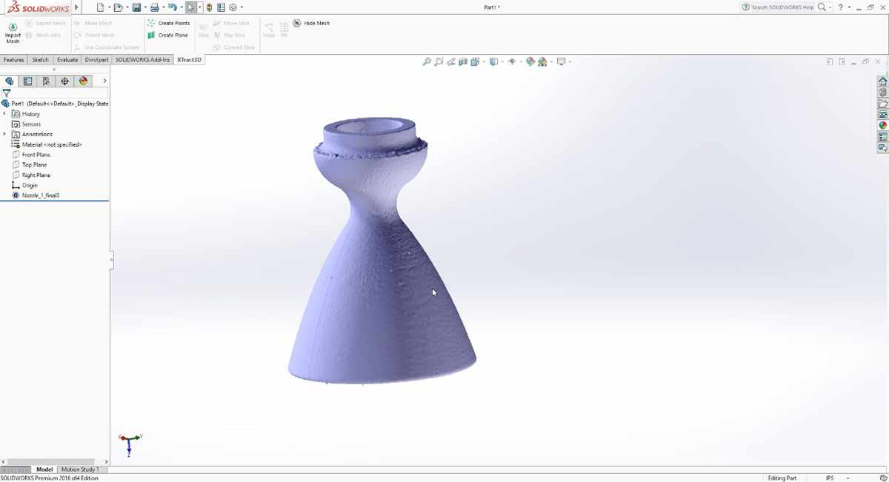Image resolution: width=889 pixels, height=482 pixels.
Task: Select the Import Mesh tool
Action: [x=13, y=28]
